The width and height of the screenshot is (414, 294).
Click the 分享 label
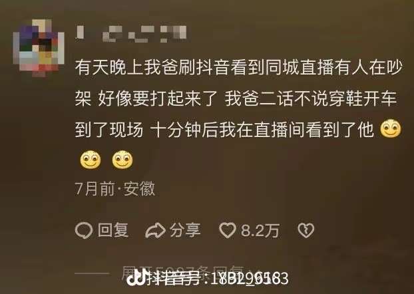coord(185,230)
